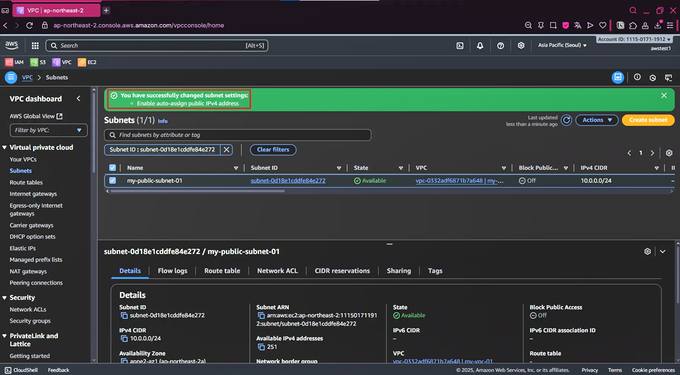Click the notifications bell icon
The width and height of the screenshot is (680, 375).
(x=480, y=46)
